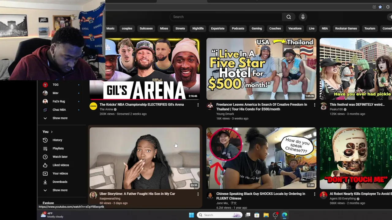Viewport: 392px width, 220px height.
Task: Open the weather widget showing Mostly cloudy
Action: coord(52,215)
